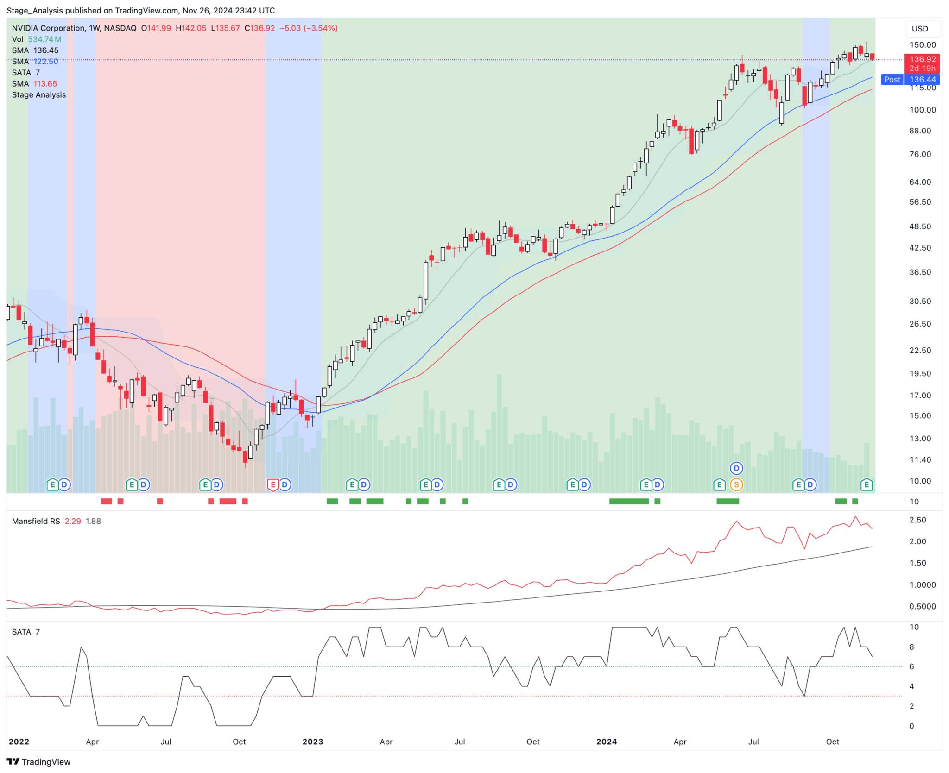Select the earnings E marker in August 2023
The image size is (949, 773).
point(499,485)
